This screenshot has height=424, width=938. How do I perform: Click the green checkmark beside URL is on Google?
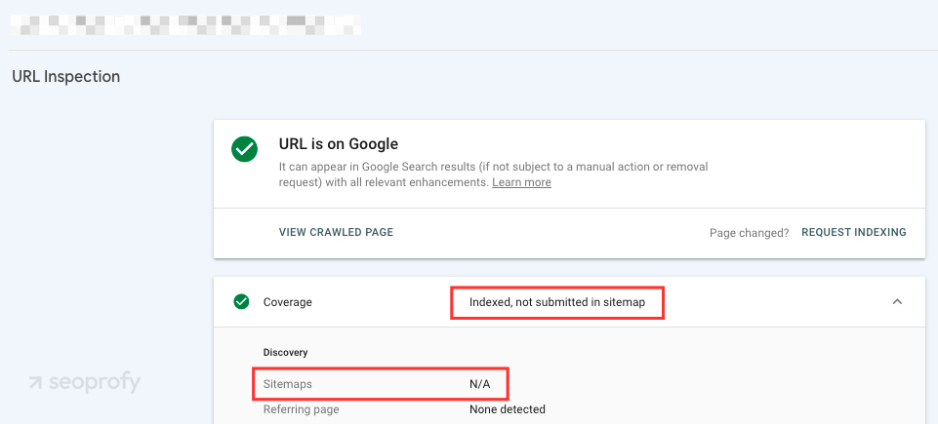click(x=245, y=149)
